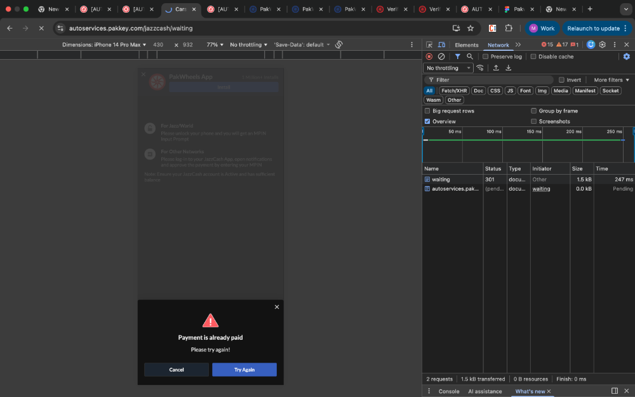
Task: Expand the 77% zoom dropdown
Action: click(x=215, y=45)
